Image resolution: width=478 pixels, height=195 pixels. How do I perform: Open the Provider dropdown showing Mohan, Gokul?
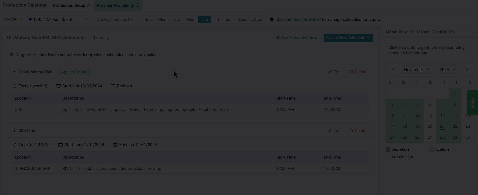pyautogui.click(x=58, y=19)
